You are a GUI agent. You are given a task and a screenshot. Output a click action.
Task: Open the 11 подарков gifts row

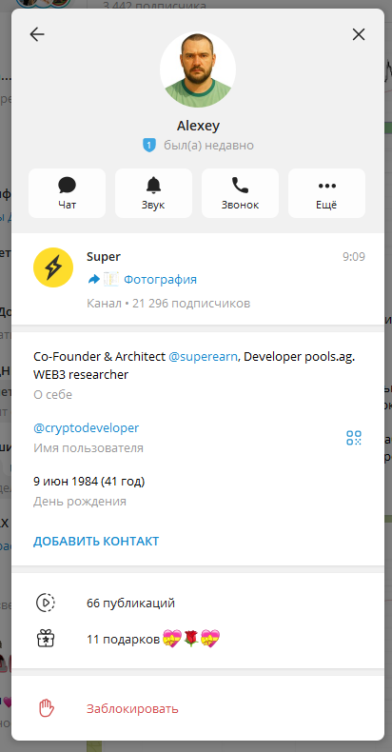198,640
